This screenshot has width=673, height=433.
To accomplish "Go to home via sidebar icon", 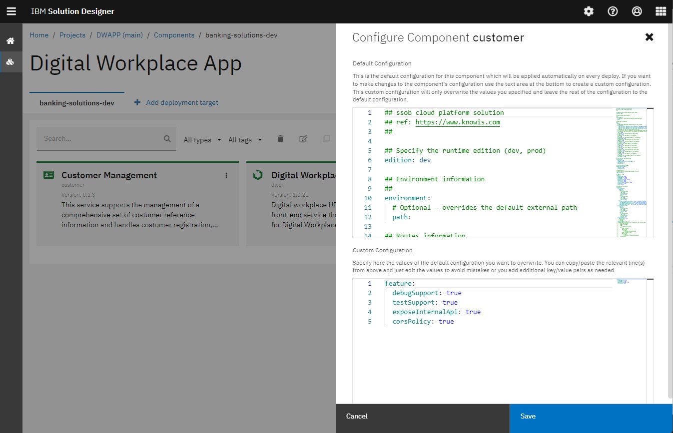I will (x=10, y=41).
